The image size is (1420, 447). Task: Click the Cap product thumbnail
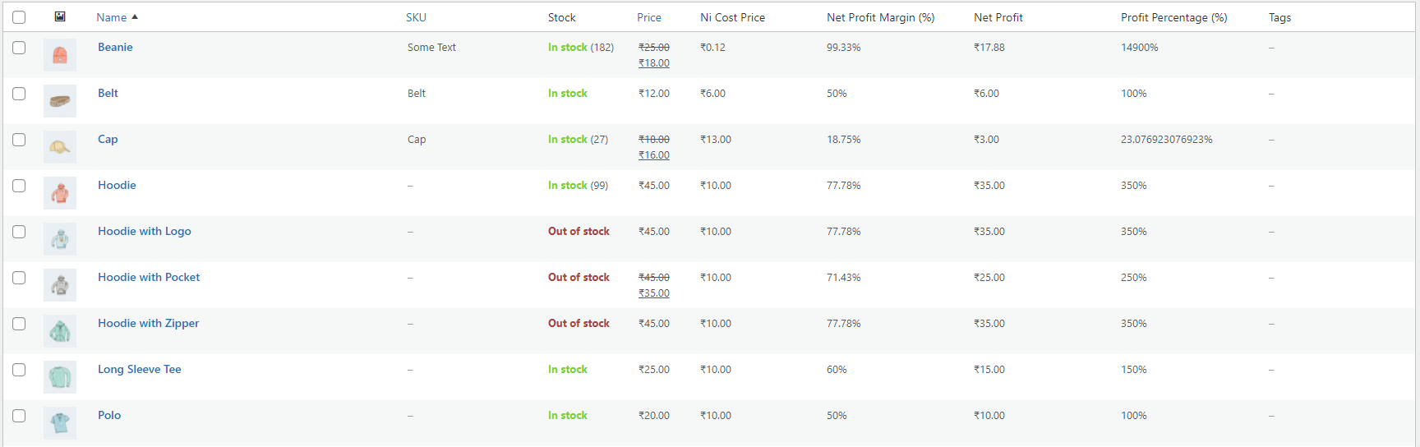click(60, 147)
